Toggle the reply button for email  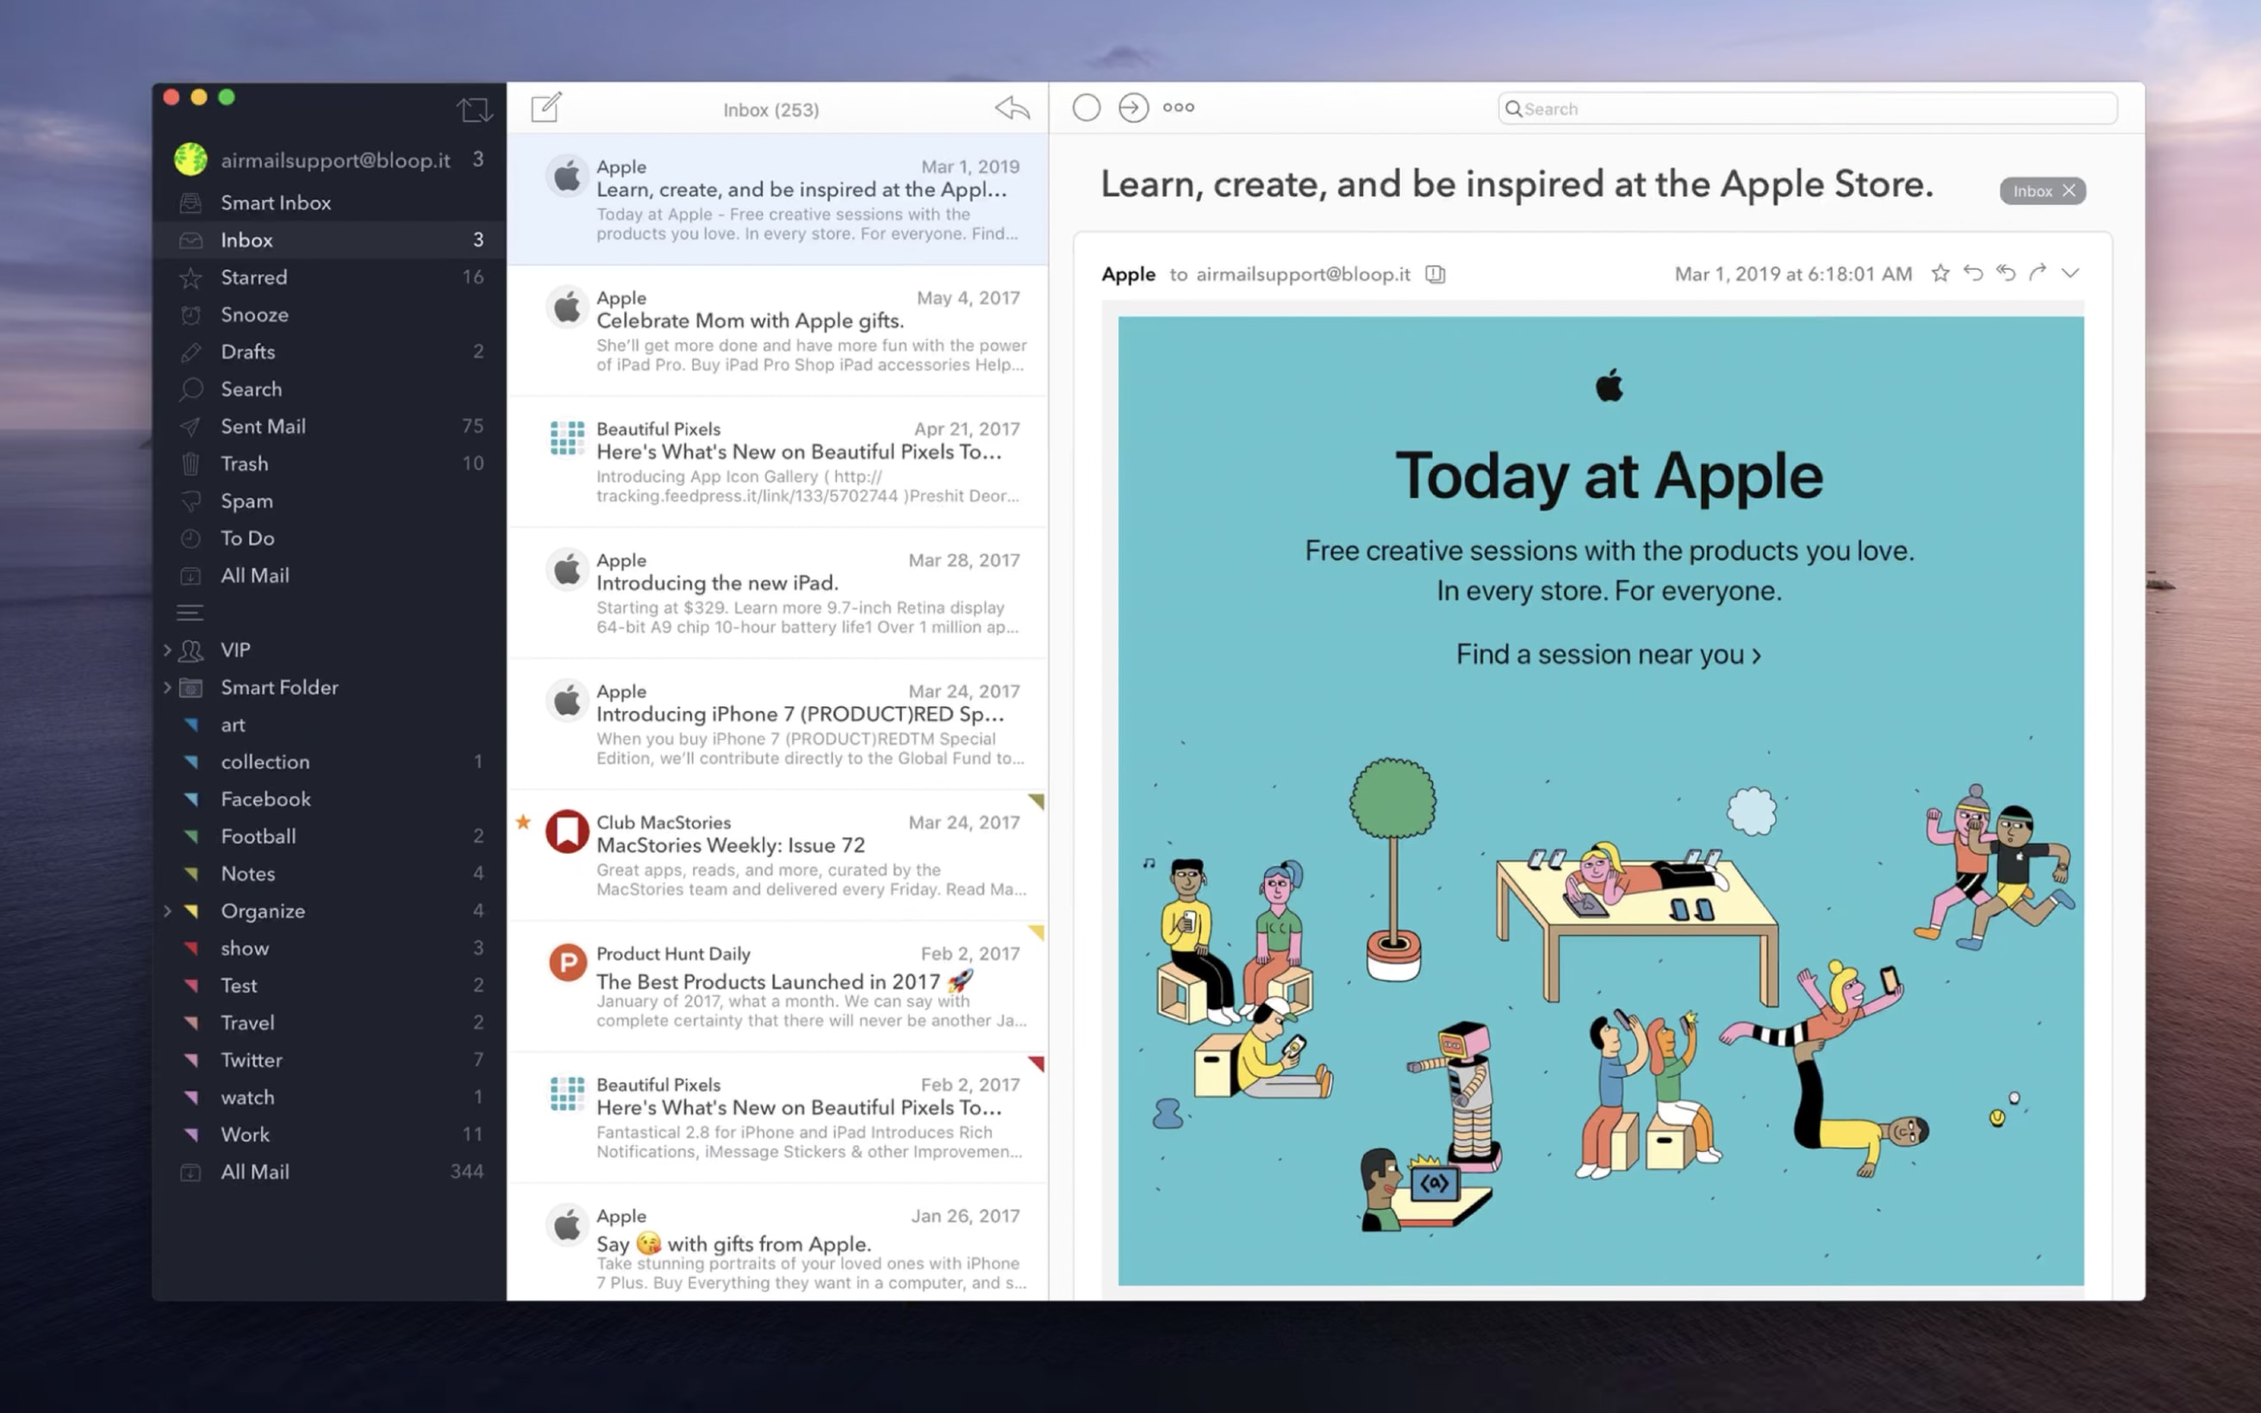click(1976, 273)
